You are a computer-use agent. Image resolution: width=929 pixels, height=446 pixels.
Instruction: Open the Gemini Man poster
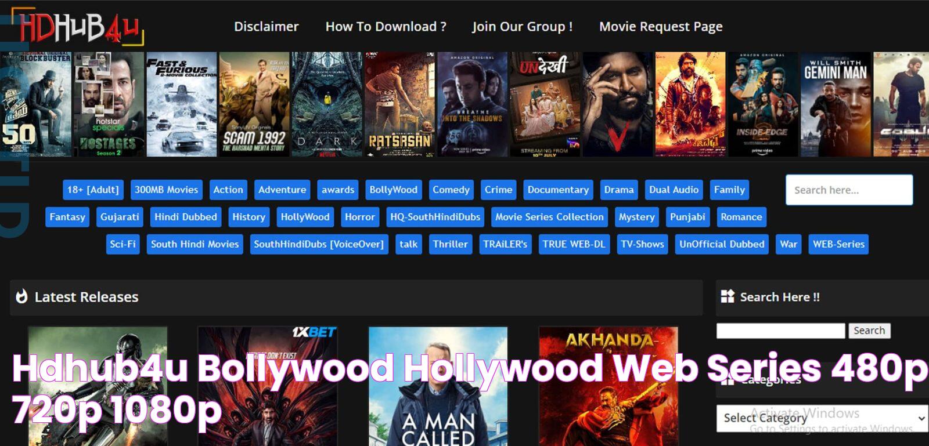pyautogui.click(x=836, y=104)
